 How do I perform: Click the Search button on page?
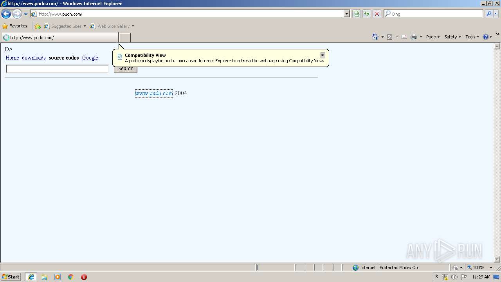(125, 69)
